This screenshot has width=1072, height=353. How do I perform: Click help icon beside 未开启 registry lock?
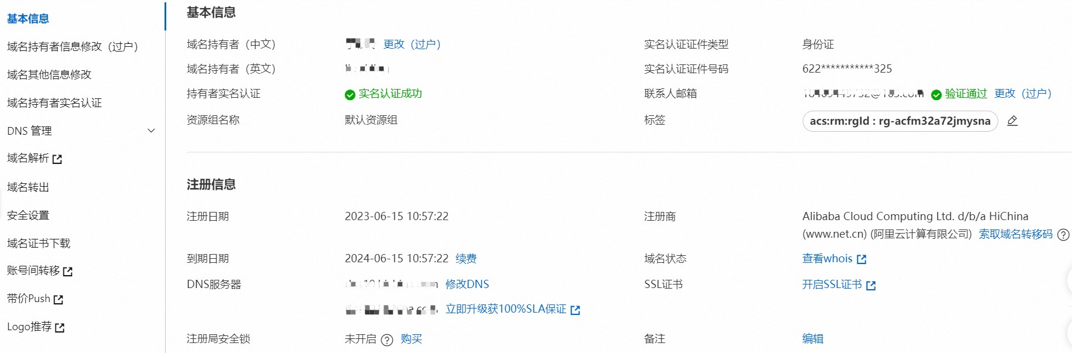[386, 340]
